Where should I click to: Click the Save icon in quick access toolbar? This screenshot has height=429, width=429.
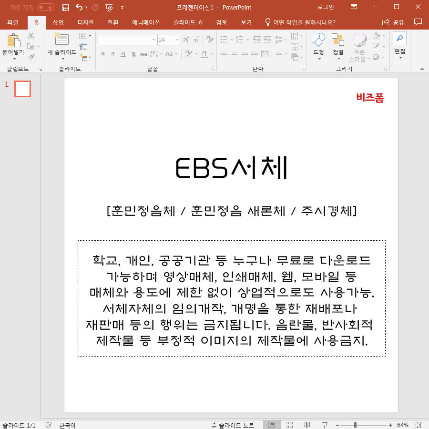point(65,8)
